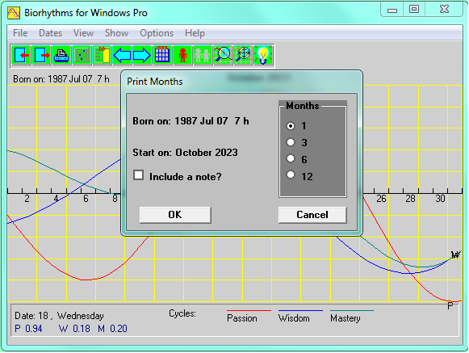Select the 3 months radio option
The height and width of the screenshot is (353, 469).
tap(291, 142)
